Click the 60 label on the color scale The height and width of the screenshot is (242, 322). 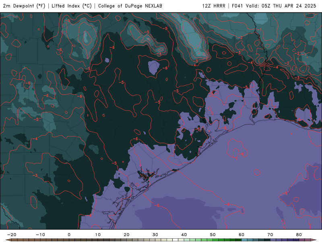(242, 235)
